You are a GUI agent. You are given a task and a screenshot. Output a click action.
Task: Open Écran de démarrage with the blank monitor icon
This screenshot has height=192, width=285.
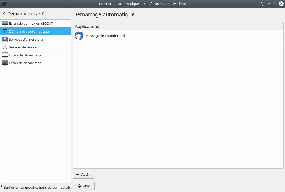coord(5,55)
